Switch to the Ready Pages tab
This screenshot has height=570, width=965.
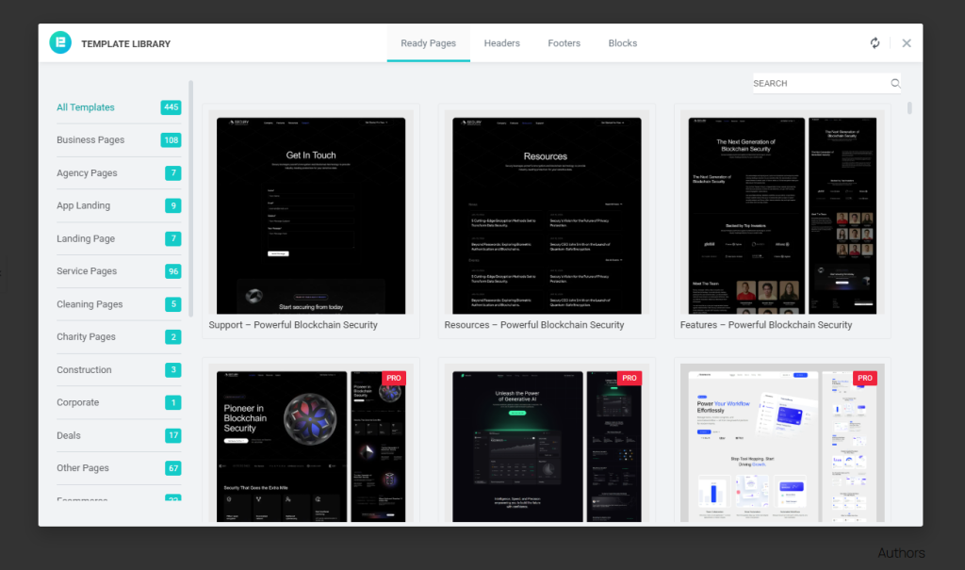[429, 43]
